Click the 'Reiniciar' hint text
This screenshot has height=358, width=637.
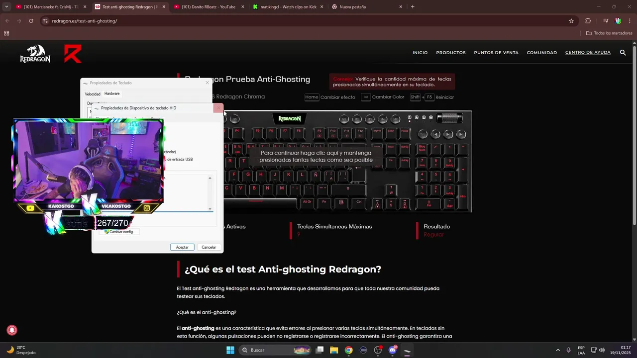(x=444, y=97)
